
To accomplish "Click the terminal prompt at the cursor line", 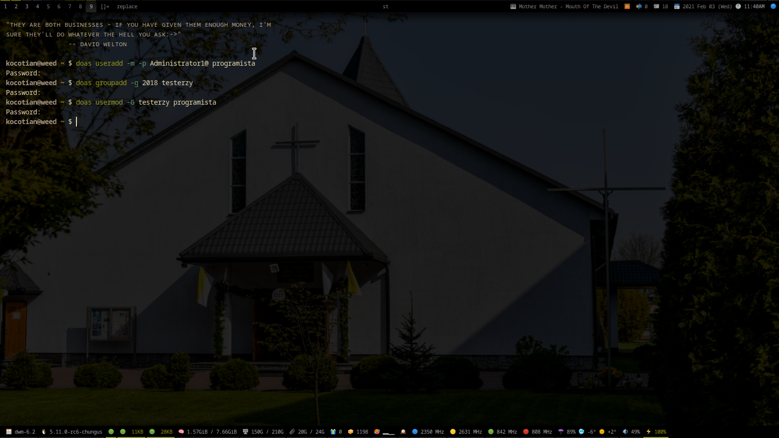I will (x=76, y=122).
